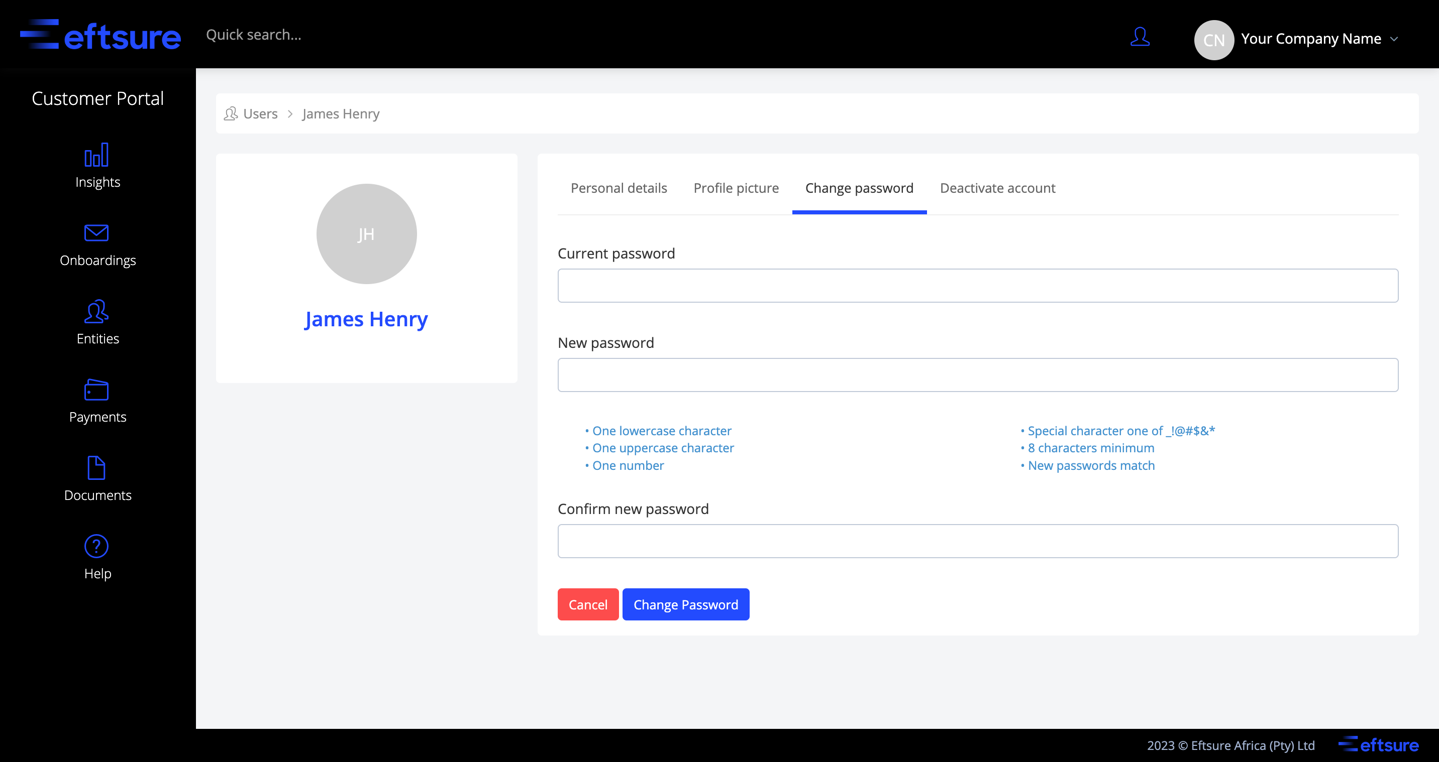Open the Documents file icon
The image size is (1439, 762).
pyautogui.click(x=96, y=468)
